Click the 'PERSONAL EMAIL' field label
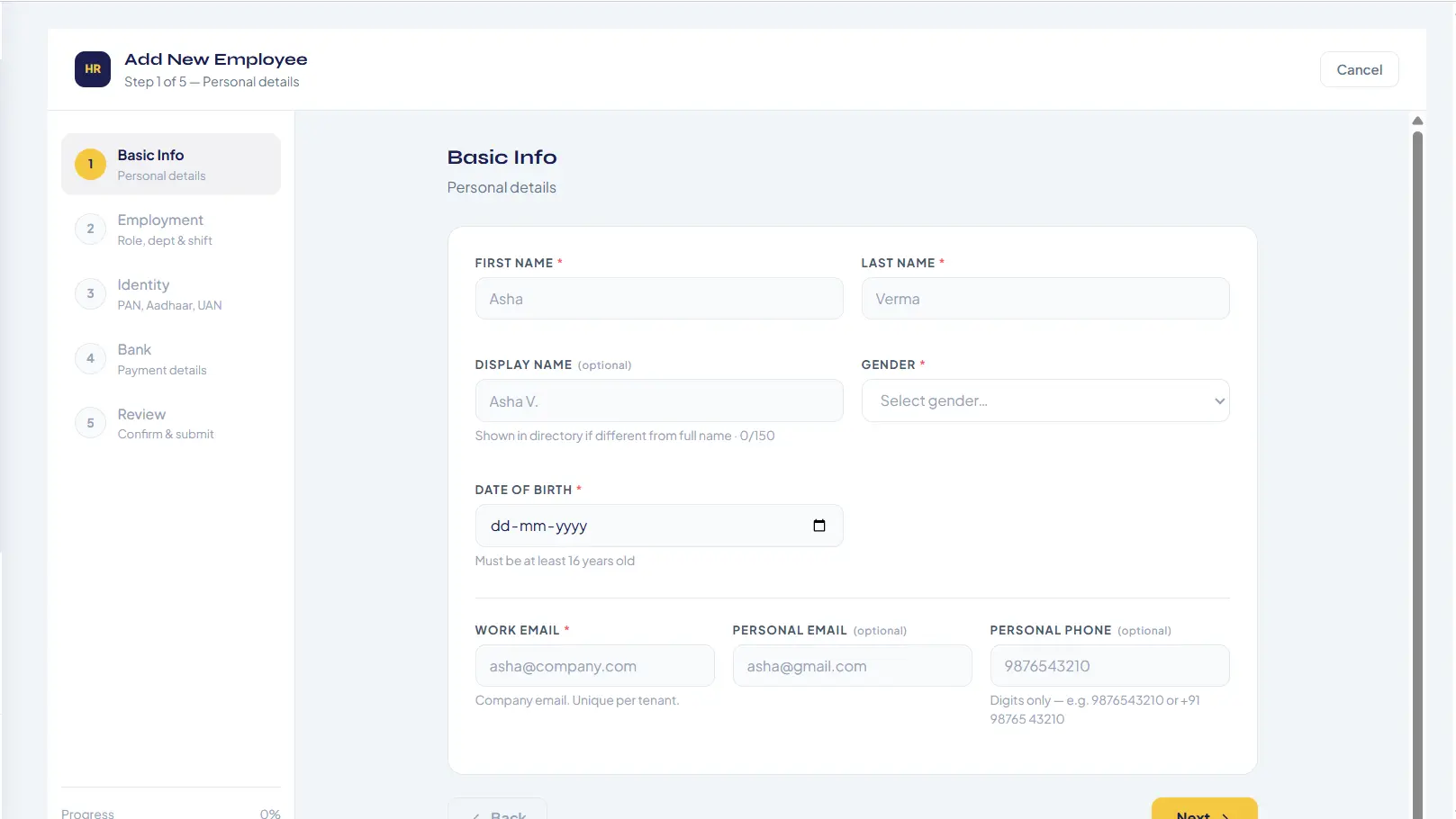This screenshot has height=819, width=1456. click(x=790, y=630)
